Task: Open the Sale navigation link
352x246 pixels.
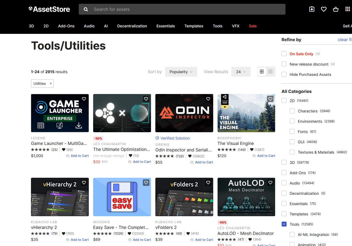Action: tap(253, 26)
